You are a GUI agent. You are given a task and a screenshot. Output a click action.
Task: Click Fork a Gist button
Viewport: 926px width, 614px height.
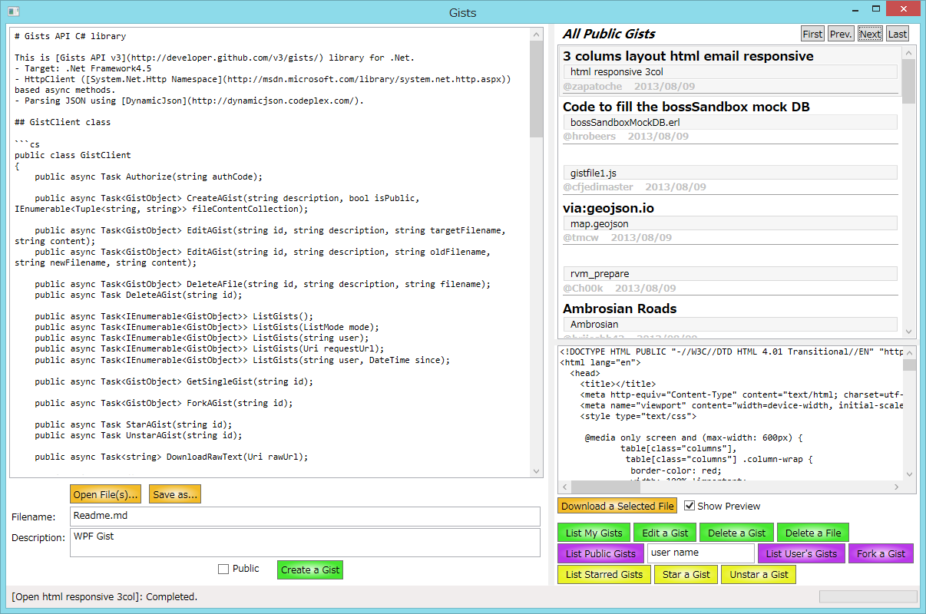(x=881, y=553)
